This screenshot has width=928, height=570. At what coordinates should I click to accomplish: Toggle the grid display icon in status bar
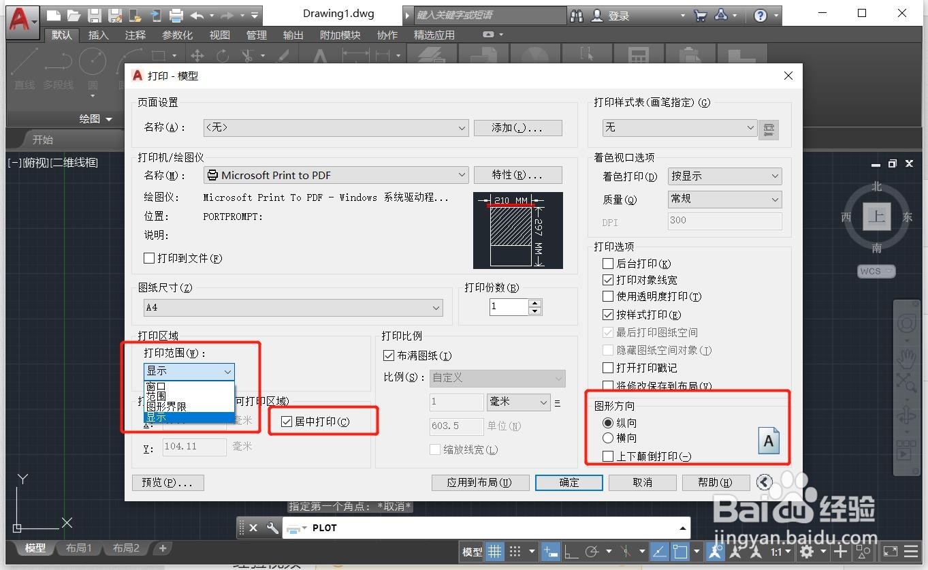(495, 551)
